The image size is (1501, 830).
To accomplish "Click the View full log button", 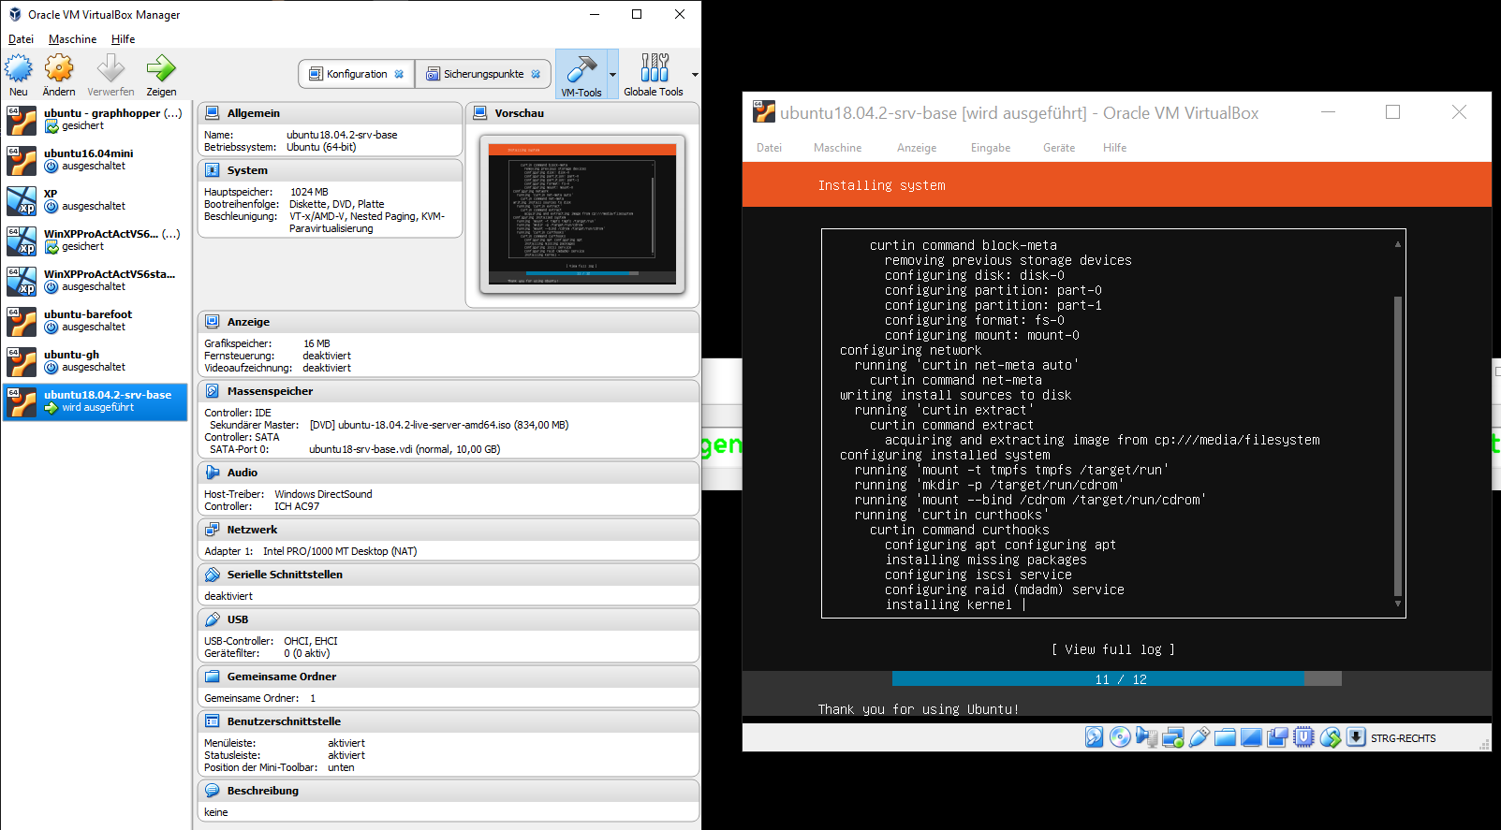I will 1112,649.
